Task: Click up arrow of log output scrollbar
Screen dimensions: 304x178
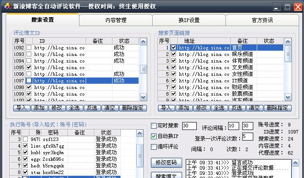Action: [296, 163]
